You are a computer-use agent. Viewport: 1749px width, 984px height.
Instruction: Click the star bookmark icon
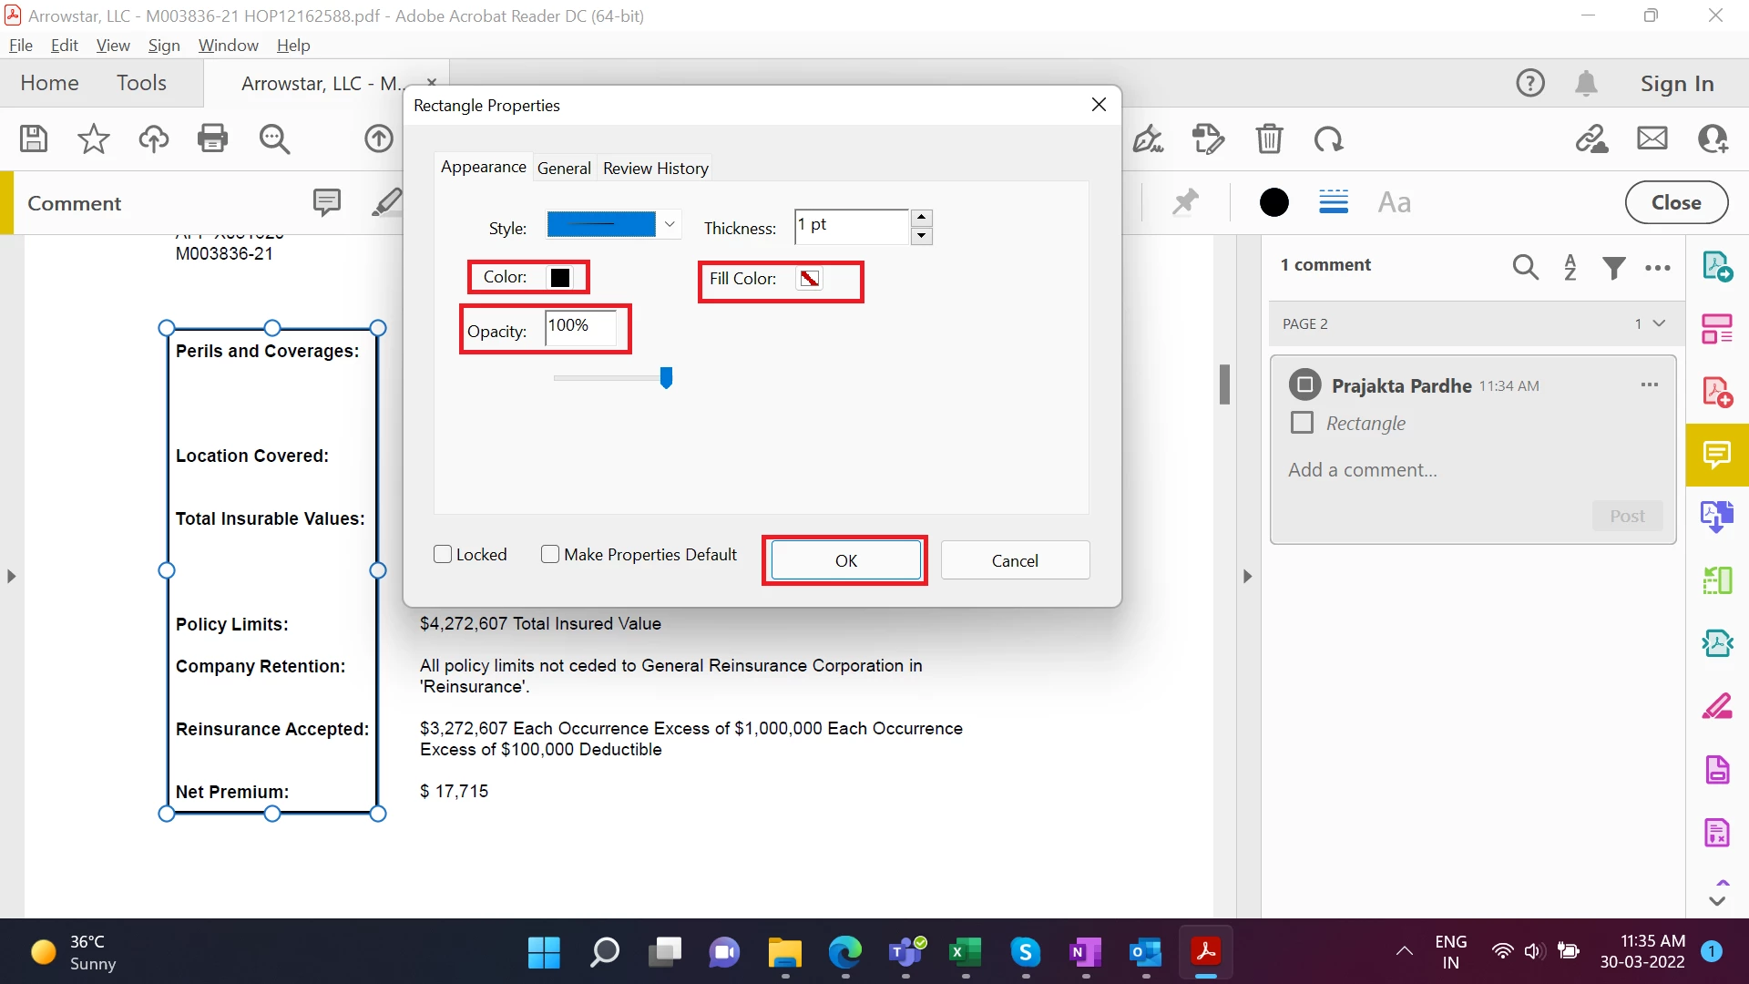(x=93, y=138)
